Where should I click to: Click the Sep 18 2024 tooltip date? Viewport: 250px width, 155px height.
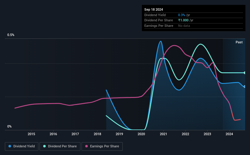[153, 9]
